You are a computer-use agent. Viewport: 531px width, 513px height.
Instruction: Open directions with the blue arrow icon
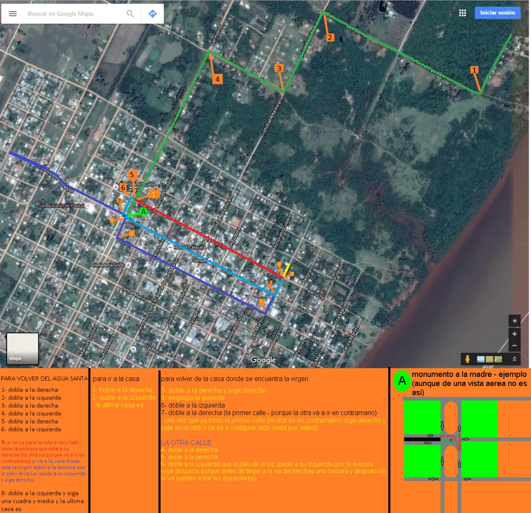(153, 13)
